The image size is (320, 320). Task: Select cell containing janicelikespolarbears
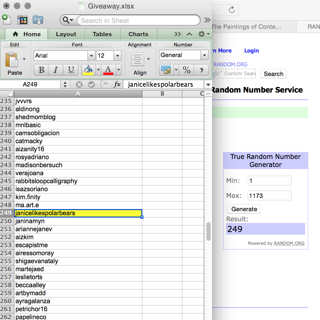pyautogui.click(x=78, y=213)
